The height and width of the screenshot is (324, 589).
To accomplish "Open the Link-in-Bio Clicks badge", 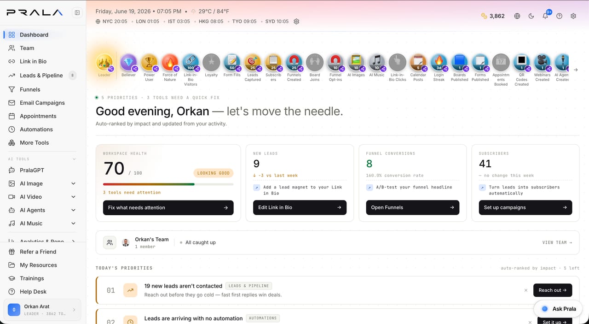I will coord(398,62).
